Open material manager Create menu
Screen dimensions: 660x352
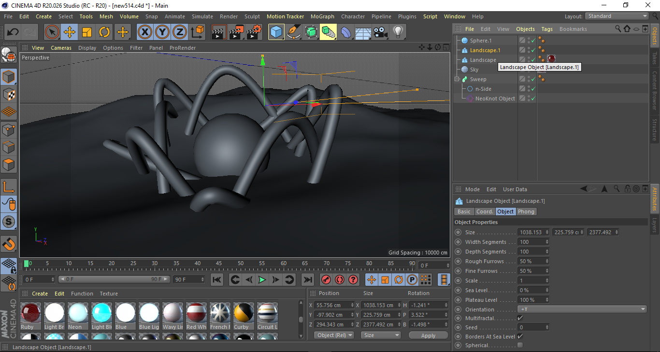pos(40,294)
